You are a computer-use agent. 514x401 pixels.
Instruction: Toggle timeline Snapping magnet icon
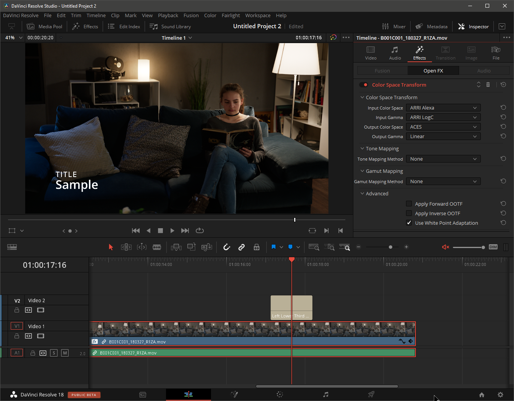pyautogui.click(x=227, y=247)
